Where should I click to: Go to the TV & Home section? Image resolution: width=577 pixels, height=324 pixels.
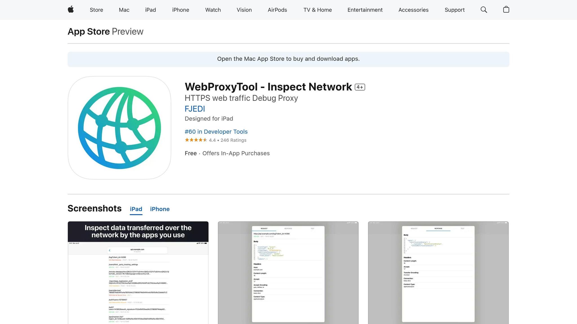pos(318,10)
